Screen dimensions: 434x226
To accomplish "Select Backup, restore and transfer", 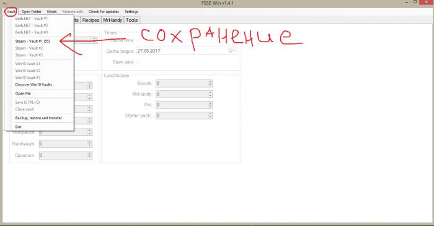I will [38, 118].
